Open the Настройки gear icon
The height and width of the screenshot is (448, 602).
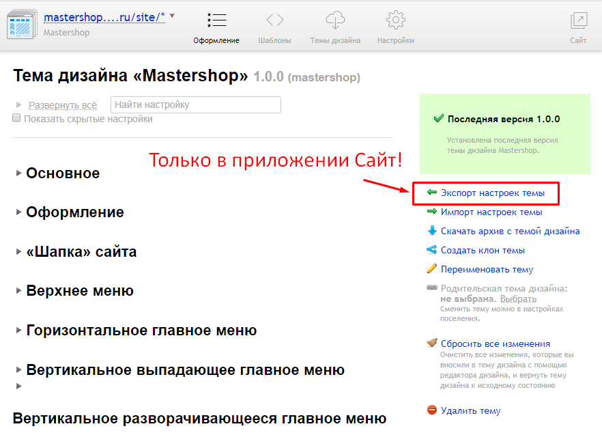[x=396, y=20]
